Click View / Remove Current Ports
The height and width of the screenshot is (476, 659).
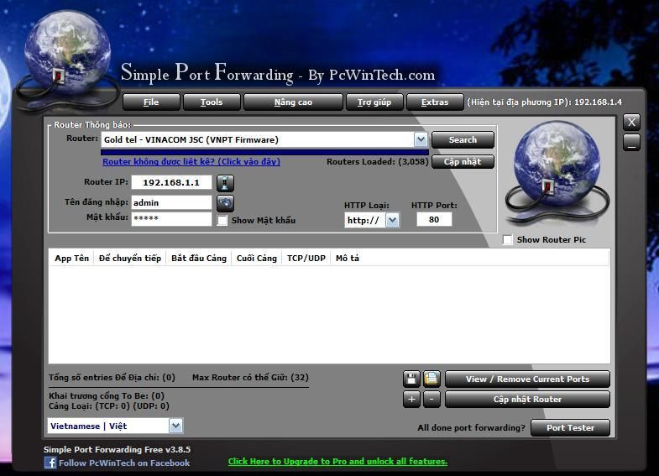[x=527, y=379]
